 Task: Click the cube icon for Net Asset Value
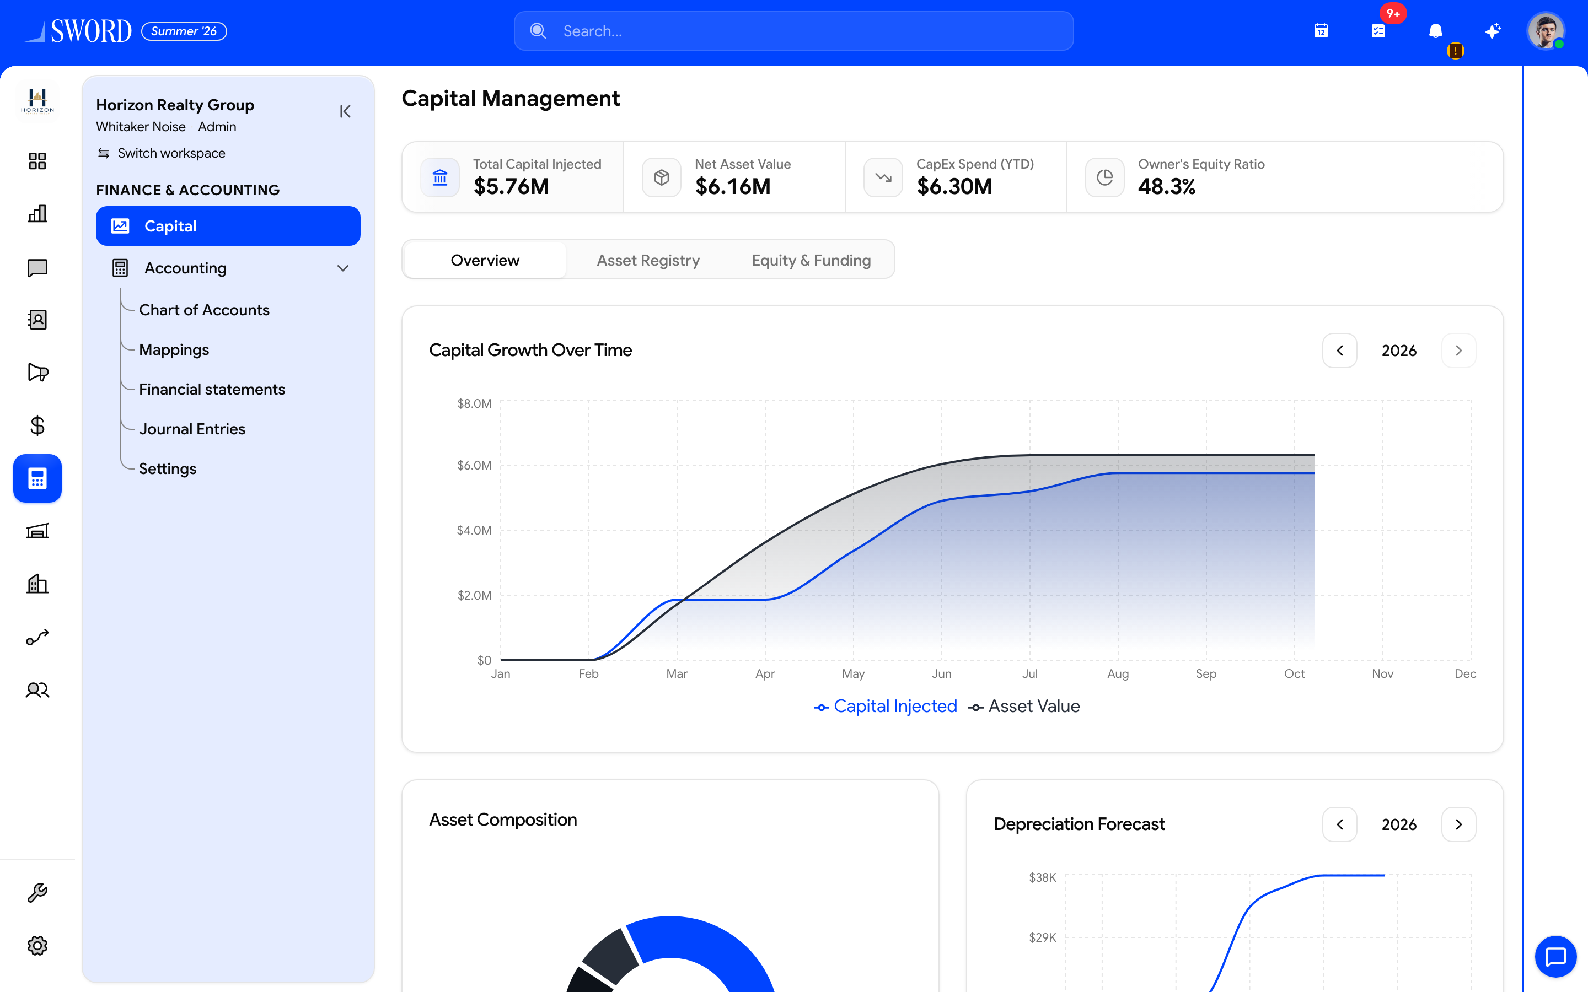[x=662, y=177]
